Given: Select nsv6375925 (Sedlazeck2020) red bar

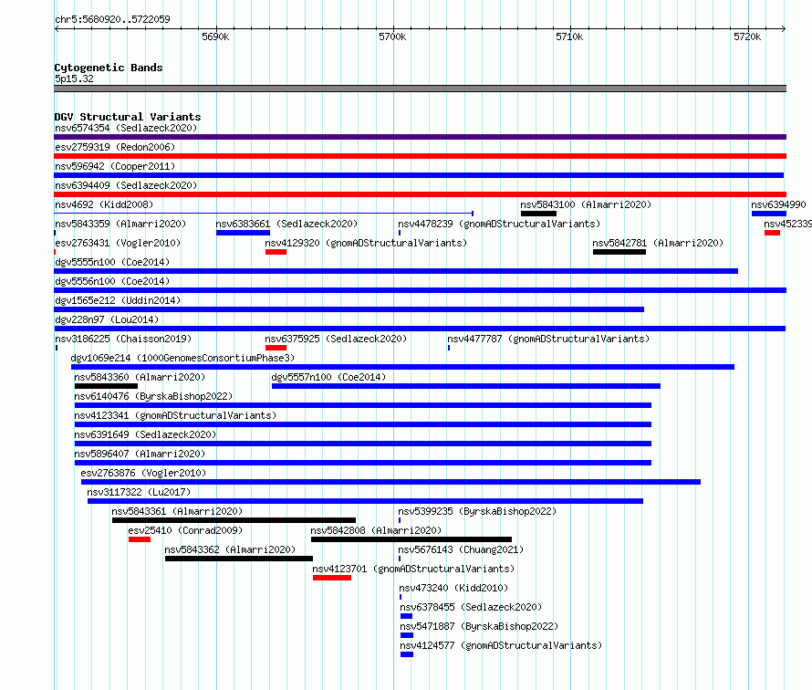Looking at the screenshot, I should [276, 348].
